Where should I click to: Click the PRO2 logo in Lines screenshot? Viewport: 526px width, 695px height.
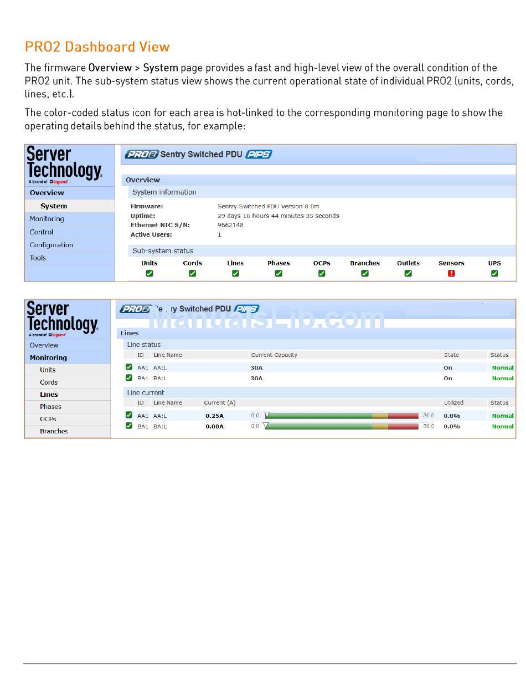pyautogui.click(x=135, y=309)
